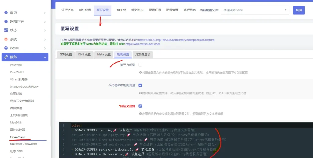Screen dimensions: 313x158
Task: Click the www.msftconnecttest.com rule line
Action: click(x=149, y=140)
